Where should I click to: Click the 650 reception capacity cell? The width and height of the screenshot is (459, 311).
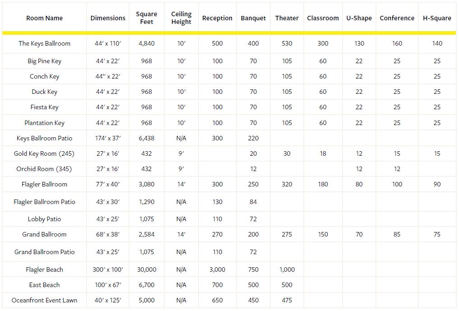click(x=217, y=300)
